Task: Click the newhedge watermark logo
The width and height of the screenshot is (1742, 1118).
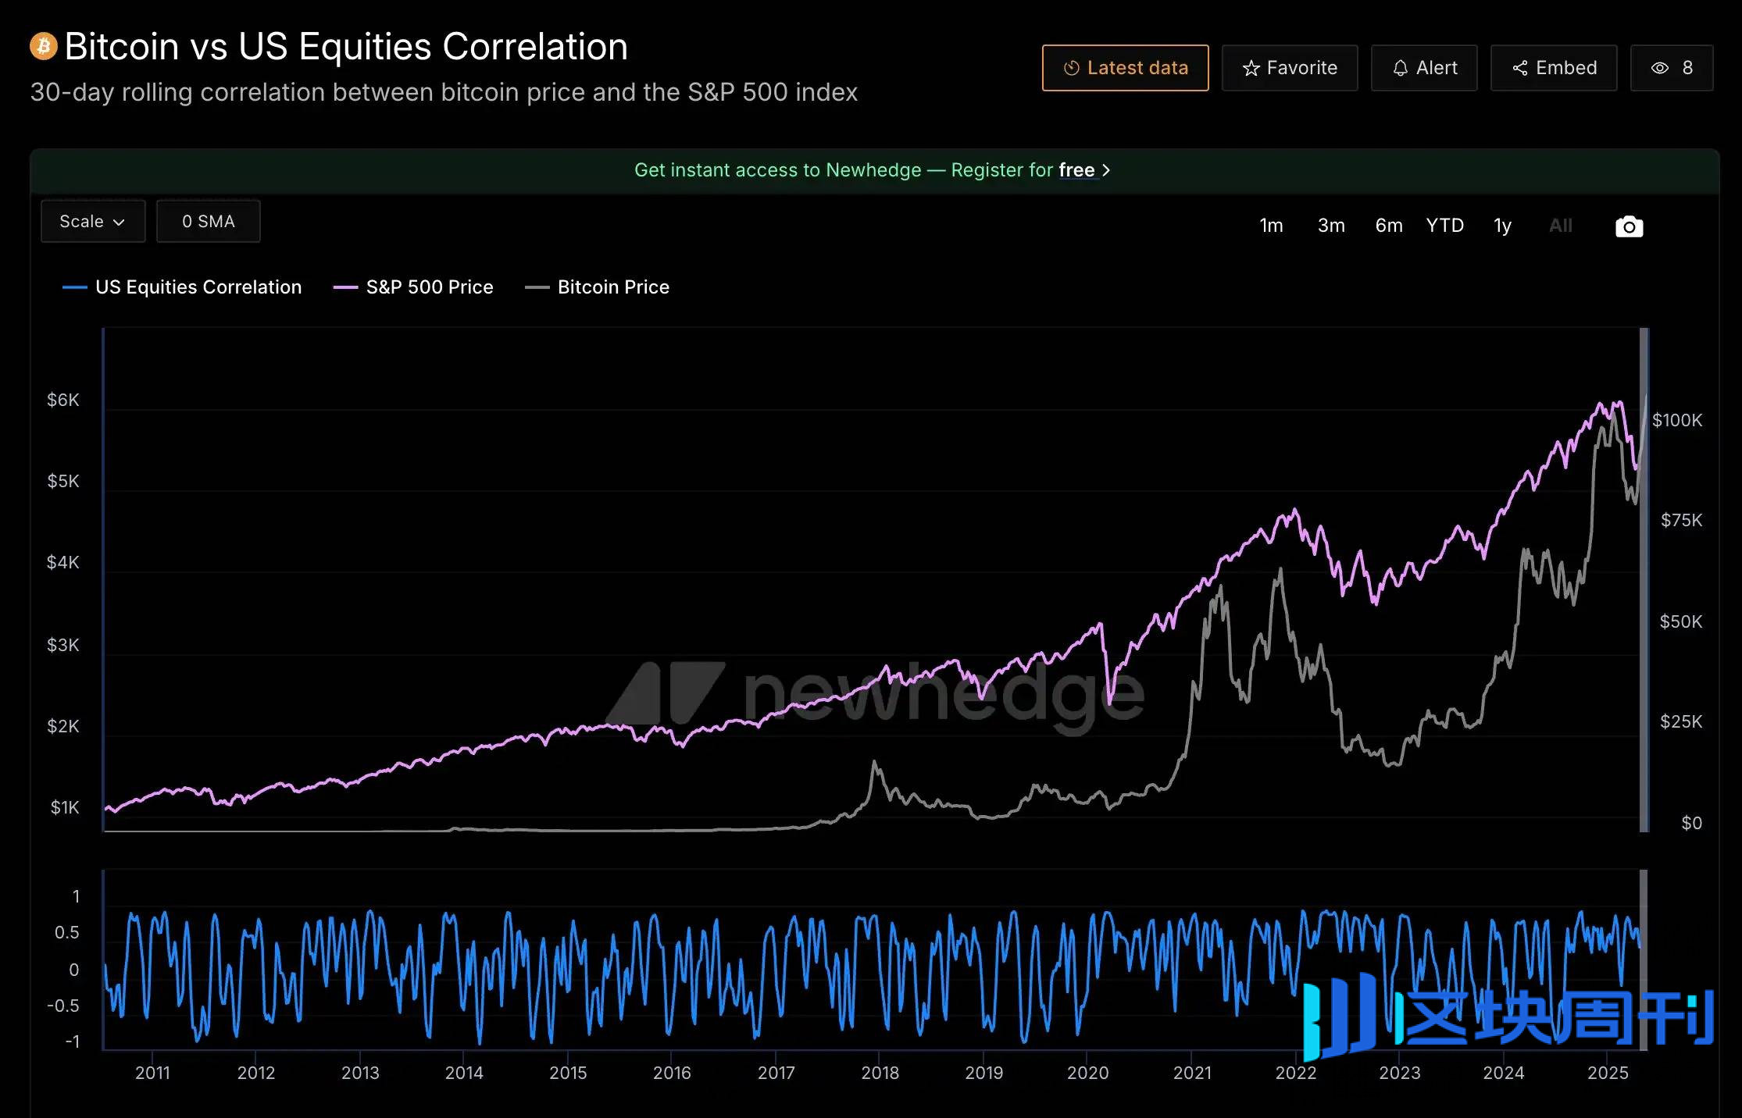Action: click(x=875, y=693)
